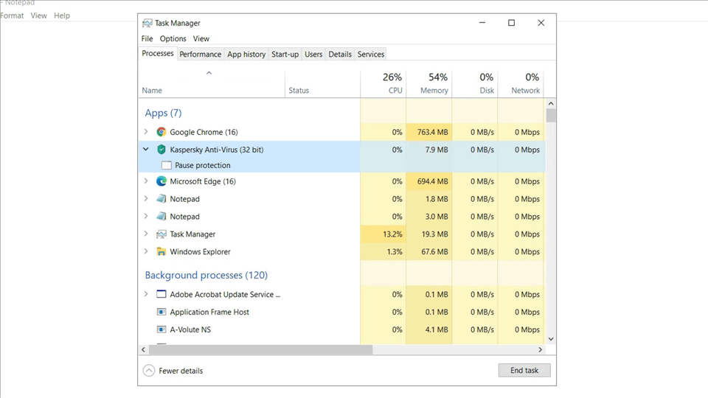Click the horizontal scrollbar thumb

click(x=258, y=349)
